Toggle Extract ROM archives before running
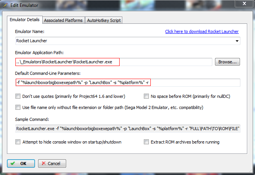Screen dimensions: 255x175 tap(146, 142)
